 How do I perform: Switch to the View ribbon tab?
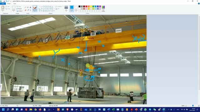(15, 3)
